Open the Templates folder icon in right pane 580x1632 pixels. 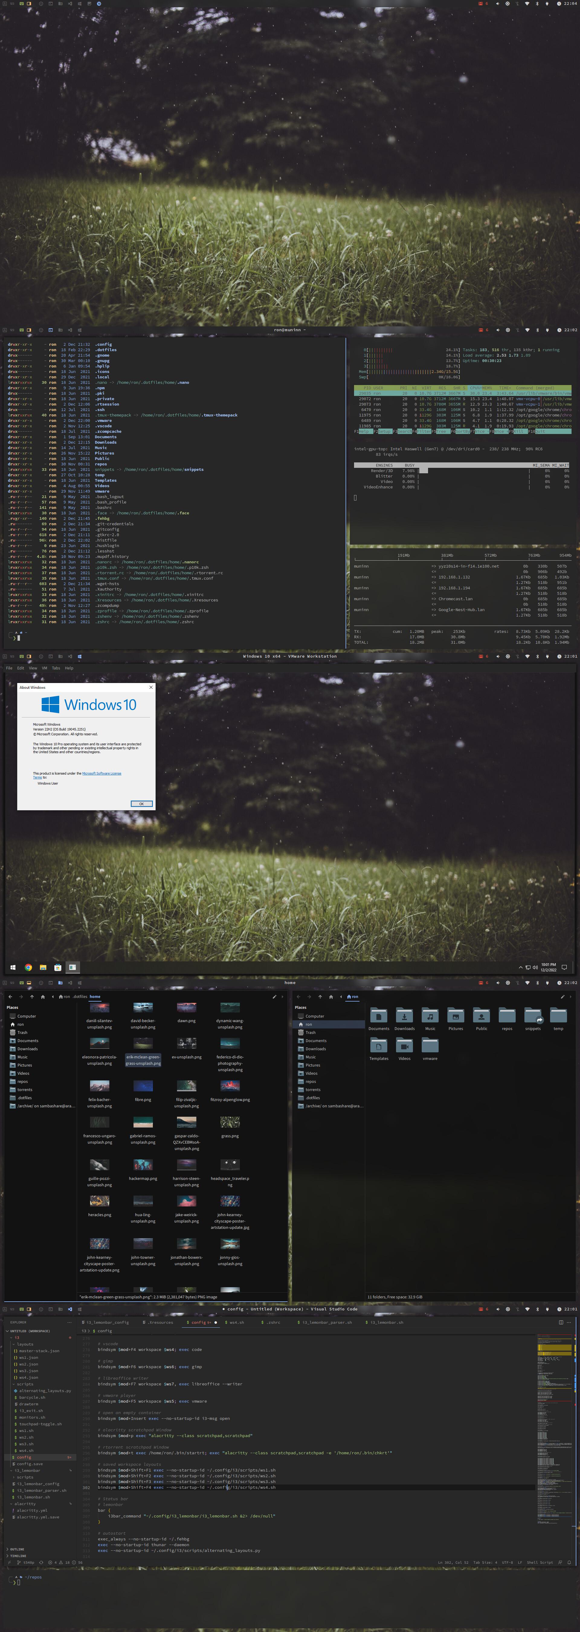click(379, 1046)
